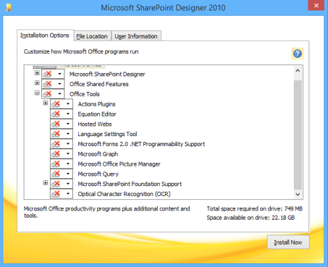The image size is (328, 267).
Task: Open install options dropdown for Office Shared Features
Action: coord(59,84)
